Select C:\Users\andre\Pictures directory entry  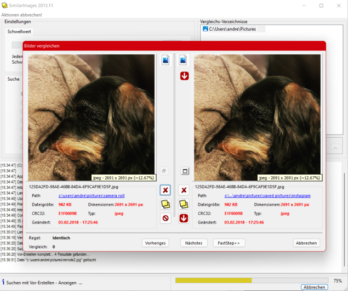[x=232, y=29]
